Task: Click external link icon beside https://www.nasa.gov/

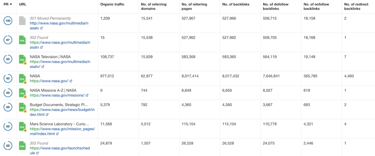Action: tap(71, 81)
